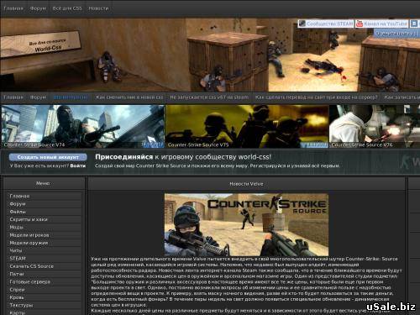The height and width of the screenshot is (315, 420).
Task: Open 'Не запускается css v87 на steam' link
Action: [x=209, y=97]
